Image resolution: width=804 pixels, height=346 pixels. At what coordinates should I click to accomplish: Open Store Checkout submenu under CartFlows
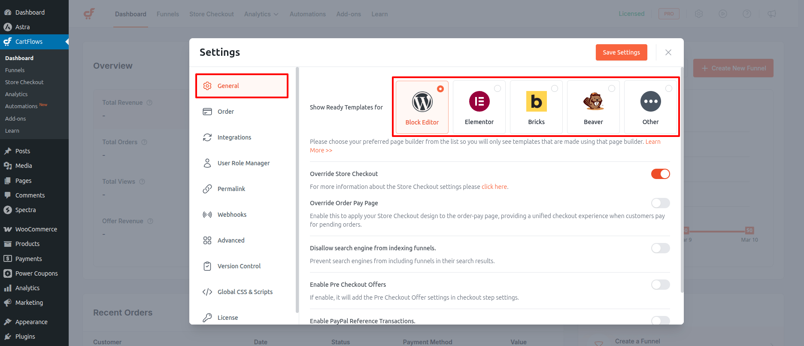(x=24, y=82)
